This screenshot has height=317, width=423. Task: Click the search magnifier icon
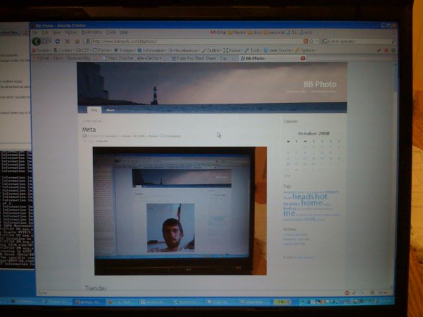point(393,42)
